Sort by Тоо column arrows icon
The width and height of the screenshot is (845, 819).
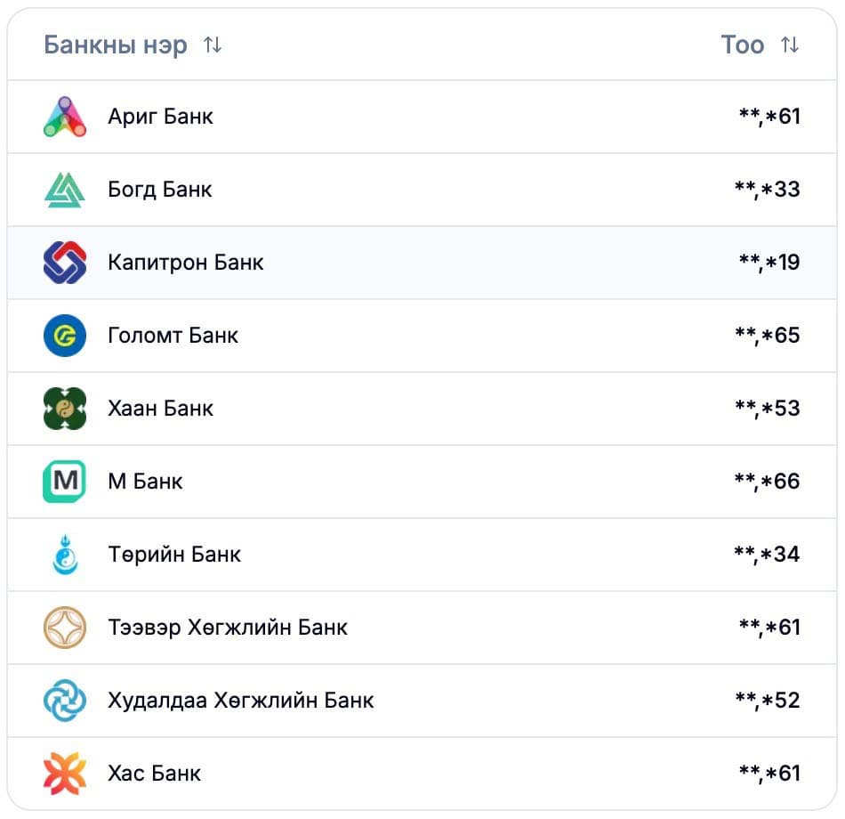pyautogui.click(x=790, y=45)
